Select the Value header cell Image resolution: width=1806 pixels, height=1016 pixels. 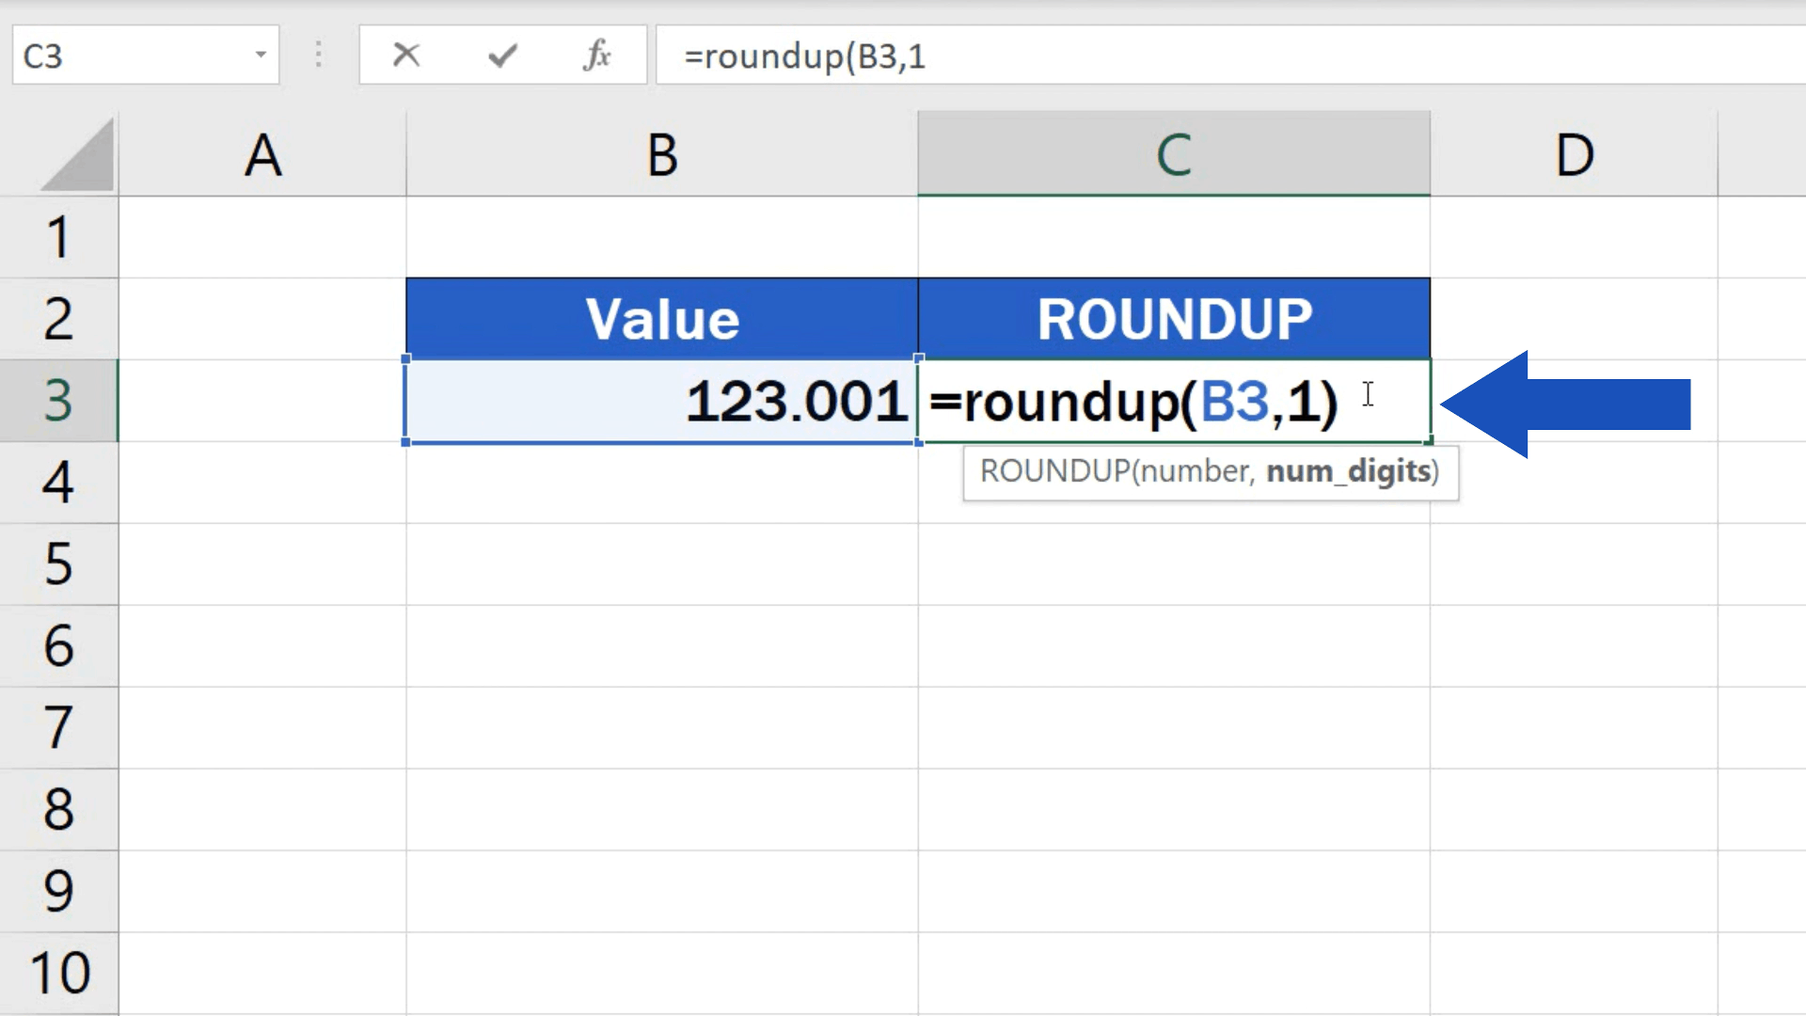pos(661,318)
